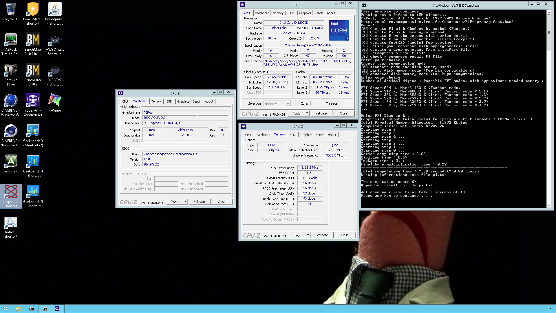Expand Tools arrow in Mainboard window
Viewport: 556px width, 313px height.
[x=185, y=202]
